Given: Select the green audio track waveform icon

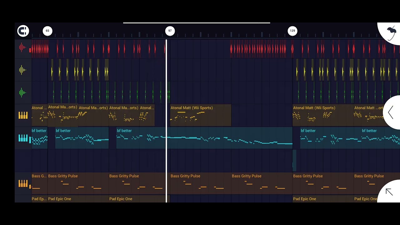Looking at the screenshot, I should point(23,92).
